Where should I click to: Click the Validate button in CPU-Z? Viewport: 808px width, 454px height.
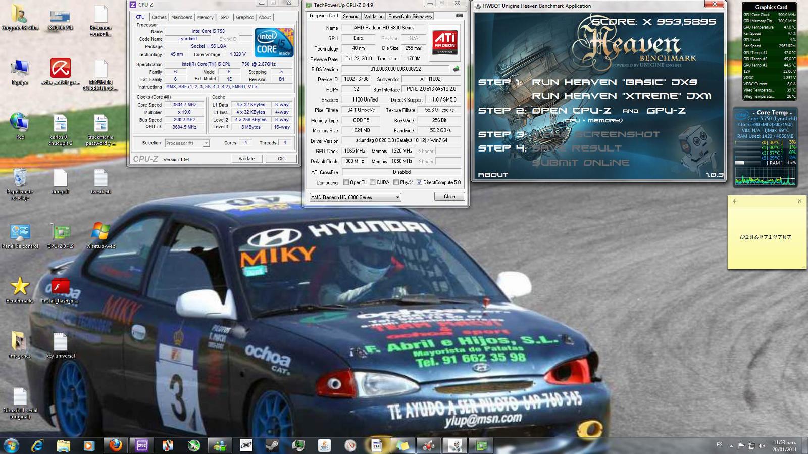[246, 159]
